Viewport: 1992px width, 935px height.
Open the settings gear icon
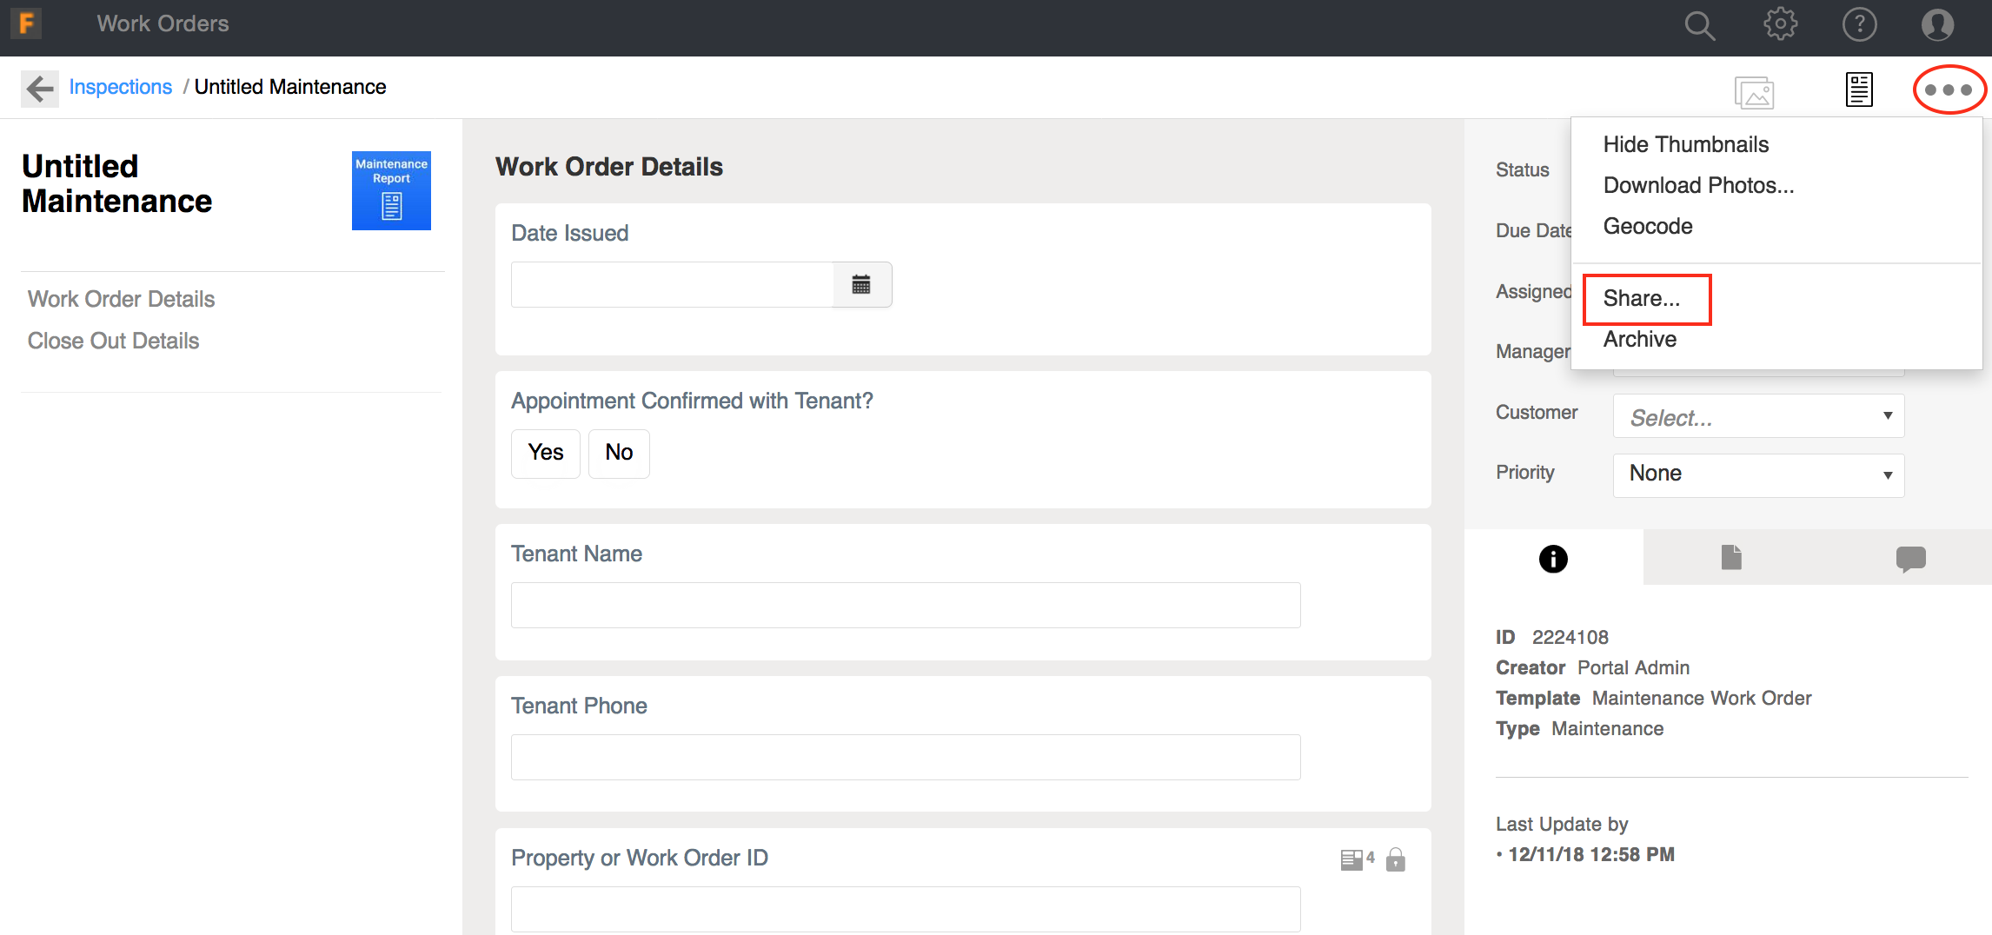(x=1780, y=24)
